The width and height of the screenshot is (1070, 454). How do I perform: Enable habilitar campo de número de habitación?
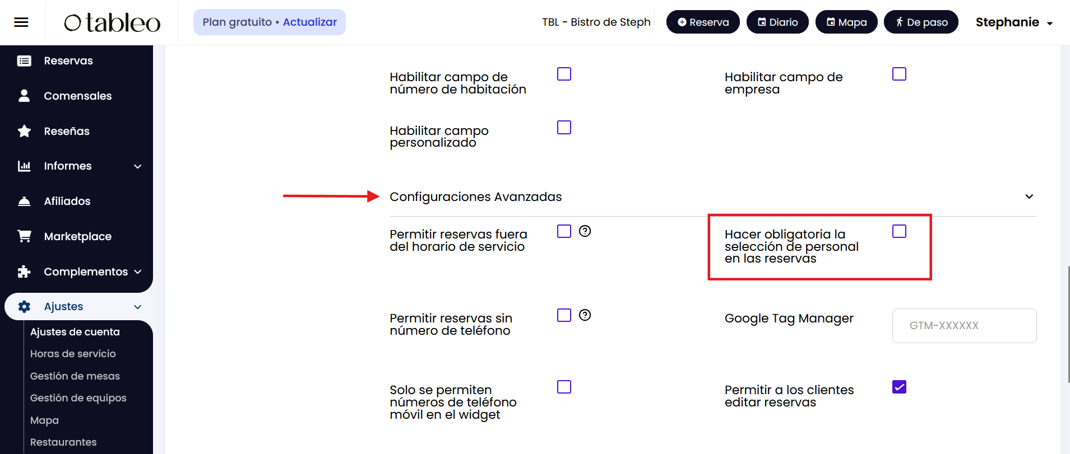point(564,74)
